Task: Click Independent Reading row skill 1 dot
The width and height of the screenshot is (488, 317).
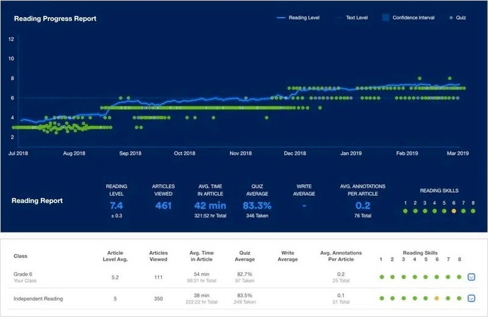Action: (x=382, y=298)
